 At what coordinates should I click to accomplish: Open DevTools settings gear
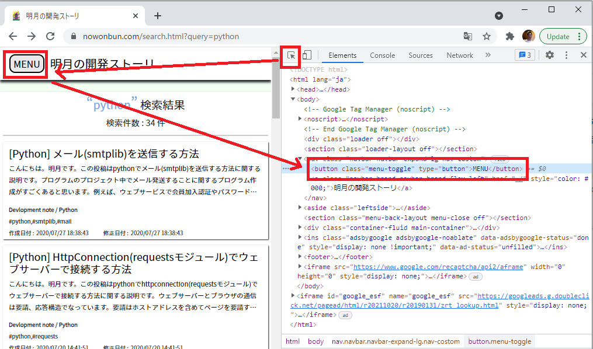(x=550, y=55)
